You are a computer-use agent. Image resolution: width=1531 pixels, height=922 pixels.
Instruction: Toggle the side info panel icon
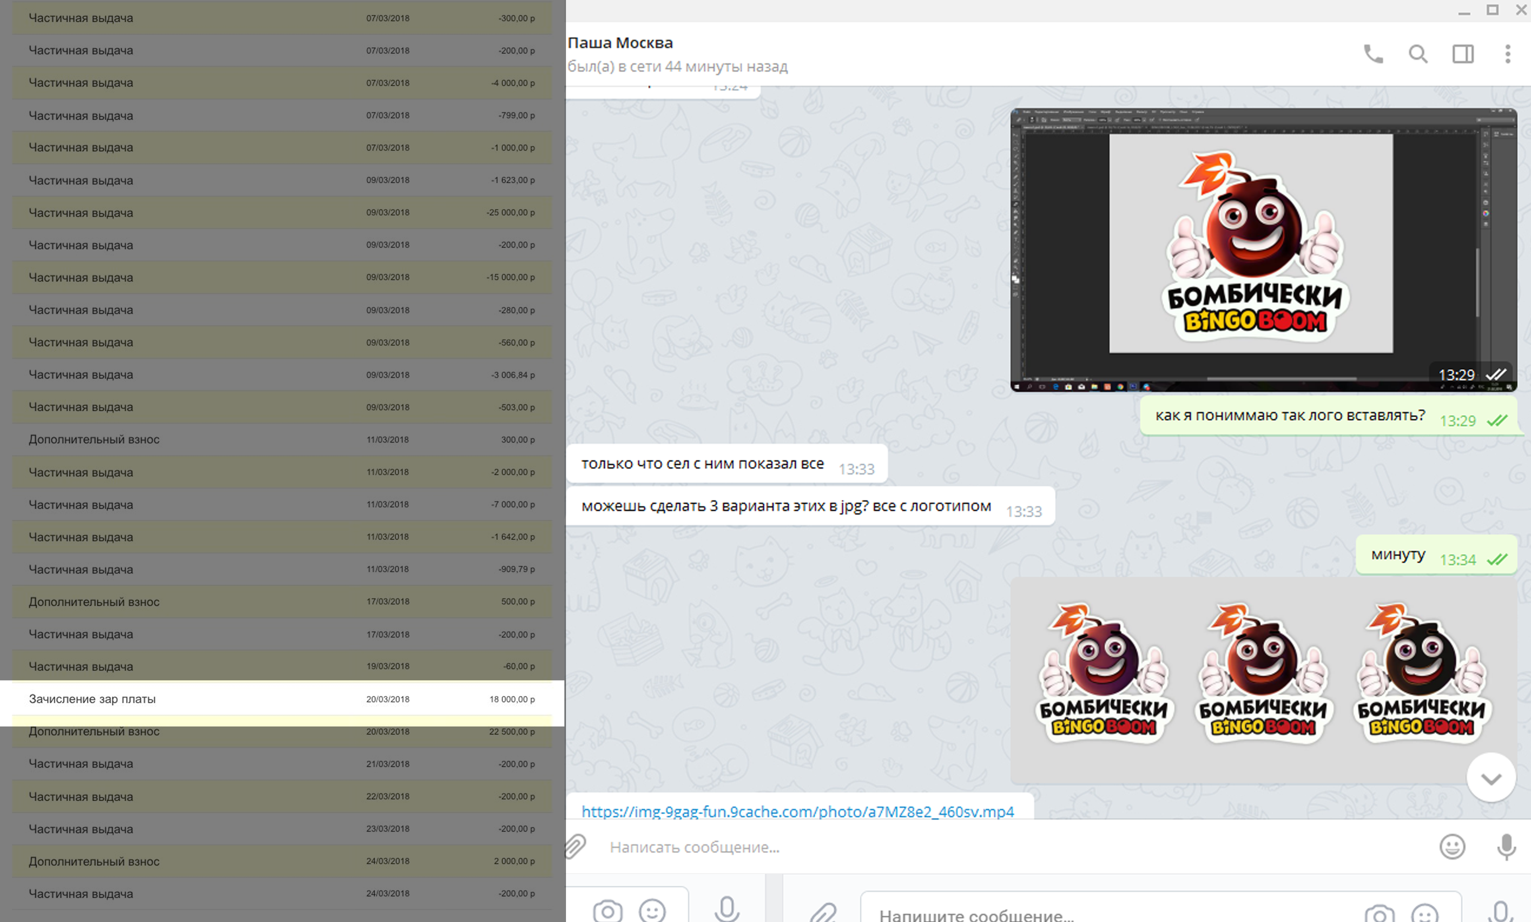point(1463,54)
